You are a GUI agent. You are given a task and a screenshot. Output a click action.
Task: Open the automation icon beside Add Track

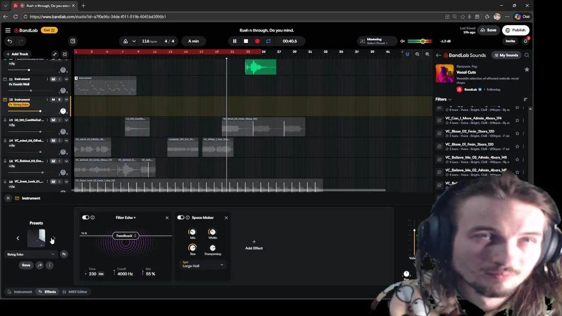[55, 54]
